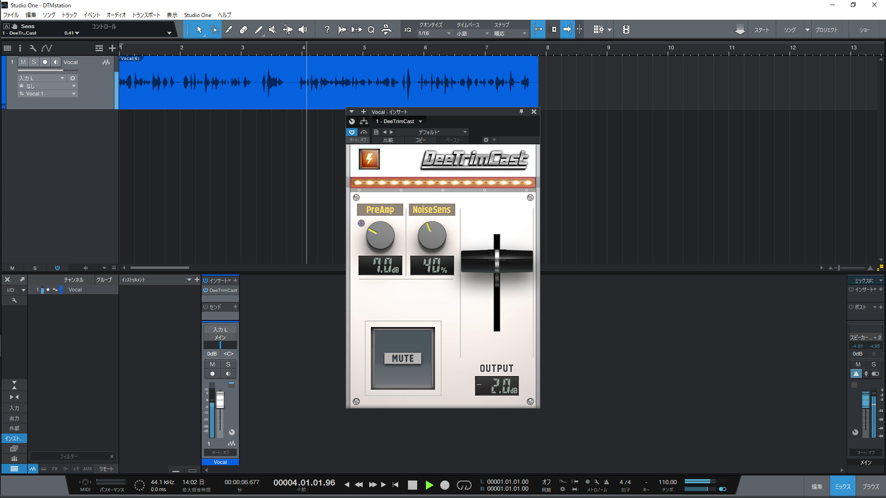Screen dimensions: 886x498
Task: Open the control link parameter dropdown arrow
Action: 169,33
